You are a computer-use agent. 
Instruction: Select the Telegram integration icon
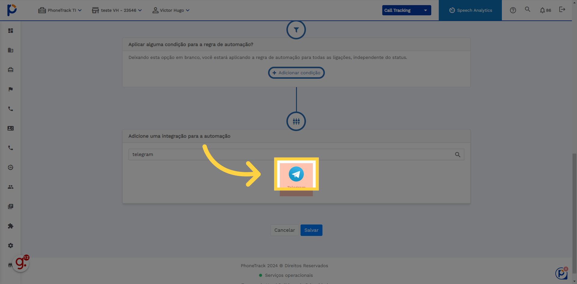pyautogui.click(x=296, y=174)
